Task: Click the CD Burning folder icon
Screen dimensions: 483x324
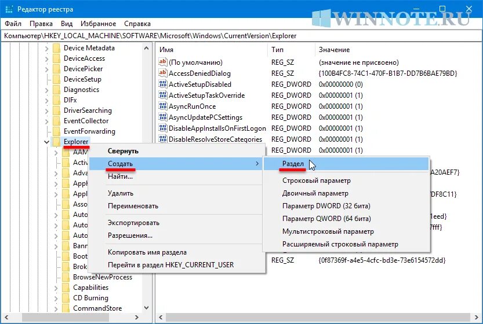Action: click(66, 298)
